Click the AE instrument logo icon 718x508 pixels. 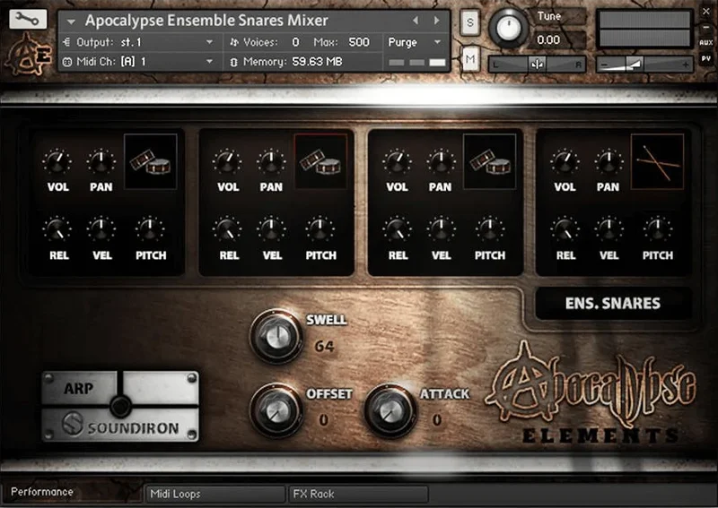(x=28, y=56)
